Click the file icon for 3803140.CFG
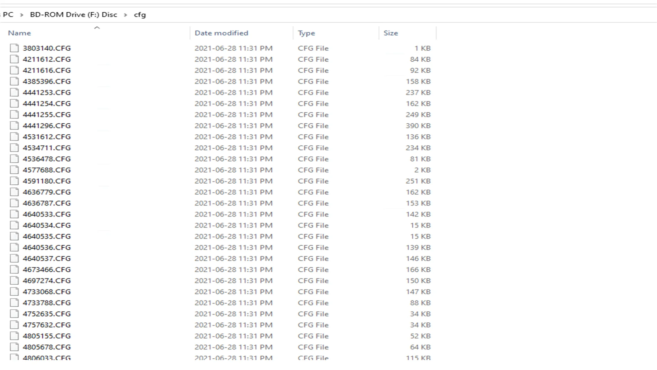The width and height of the screenshot is (657, 370). pyautogui.click(x=14, y=48)
